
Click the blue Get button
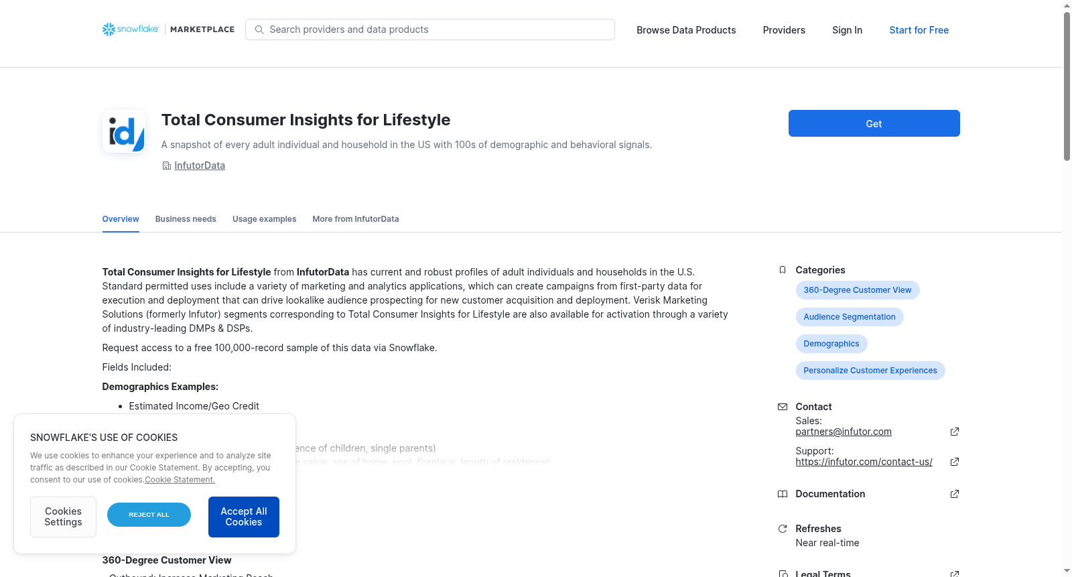tap(874, 123)
